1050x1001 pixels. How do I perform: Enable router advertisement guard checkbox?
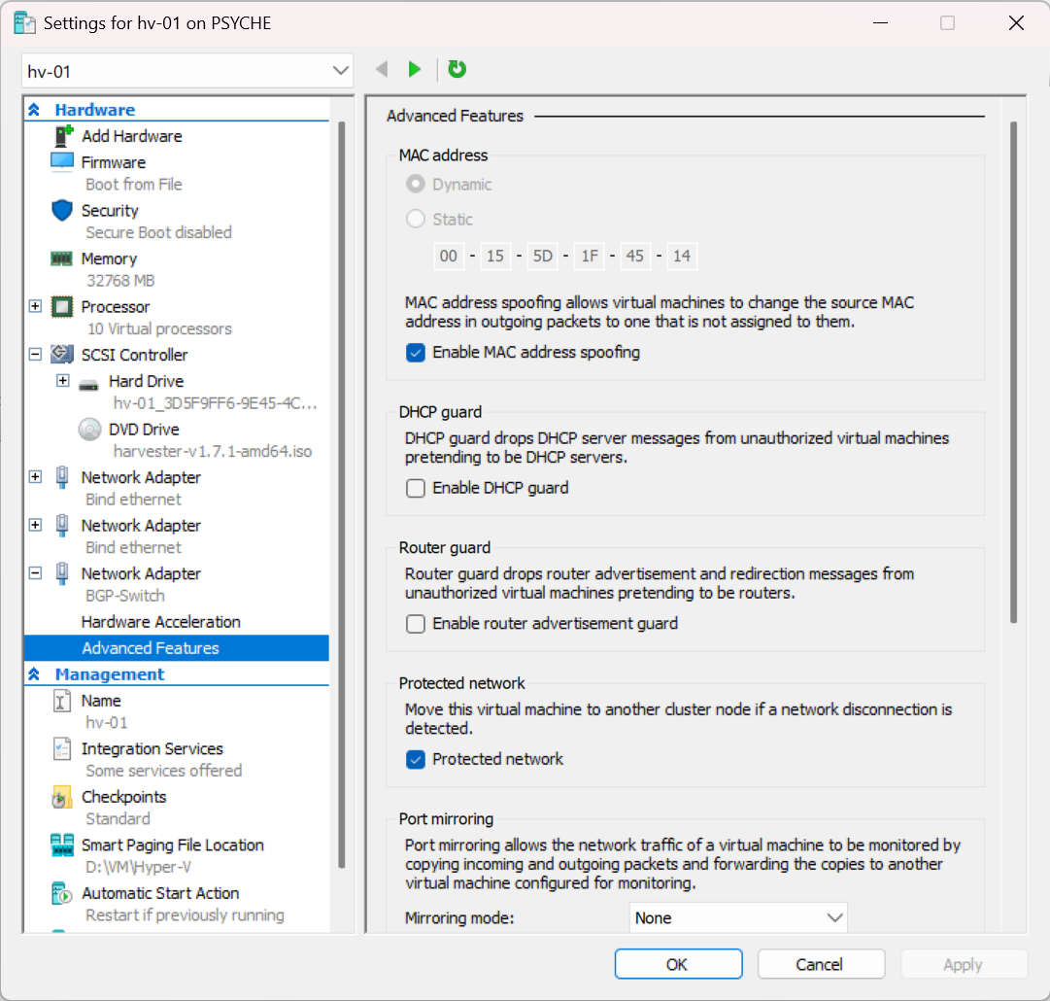click(x=416, y=624)
